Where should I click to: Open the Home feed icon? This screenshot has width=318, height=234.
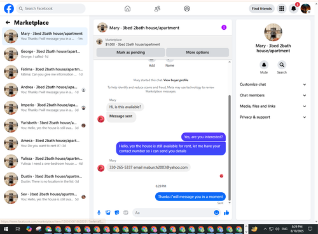(127, 9)
